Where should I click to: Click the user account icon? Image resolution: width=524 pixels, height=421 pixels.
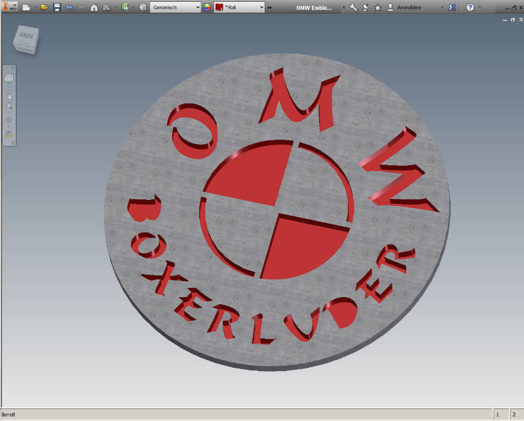[x=390, y=7]
